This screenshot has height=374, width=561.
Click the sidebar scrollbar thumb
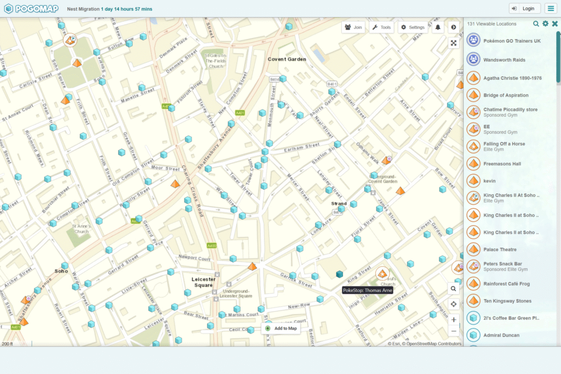pyautogui.click(x=558, y=57)
